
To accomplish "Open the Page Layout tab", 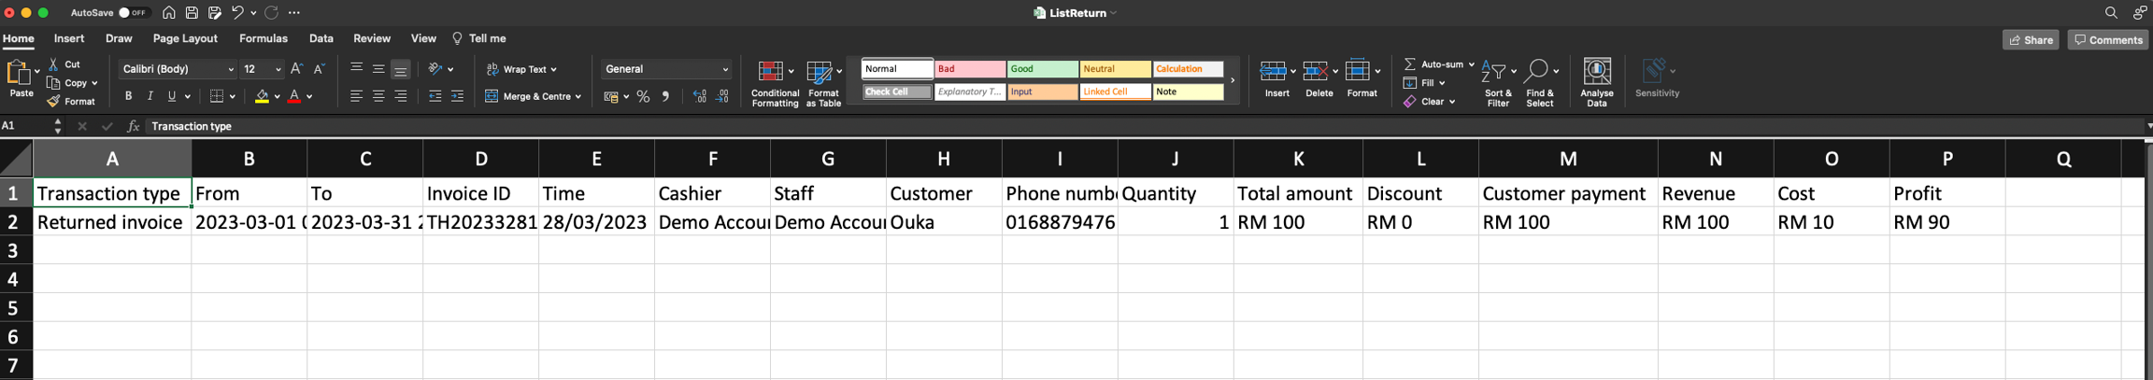I will tap(185, 38).
